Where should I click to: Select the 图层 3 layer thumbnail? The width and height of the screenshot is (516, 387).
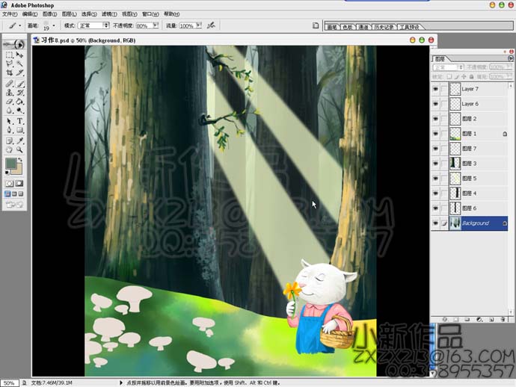coord(455,164)
